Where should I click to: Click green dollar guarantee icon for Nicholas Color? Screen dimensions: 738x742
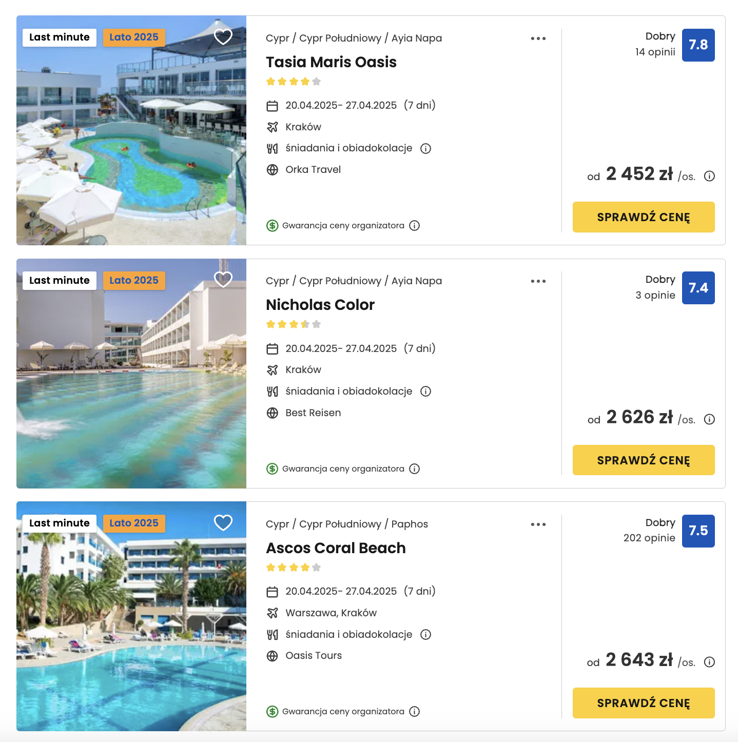[273, 468]
